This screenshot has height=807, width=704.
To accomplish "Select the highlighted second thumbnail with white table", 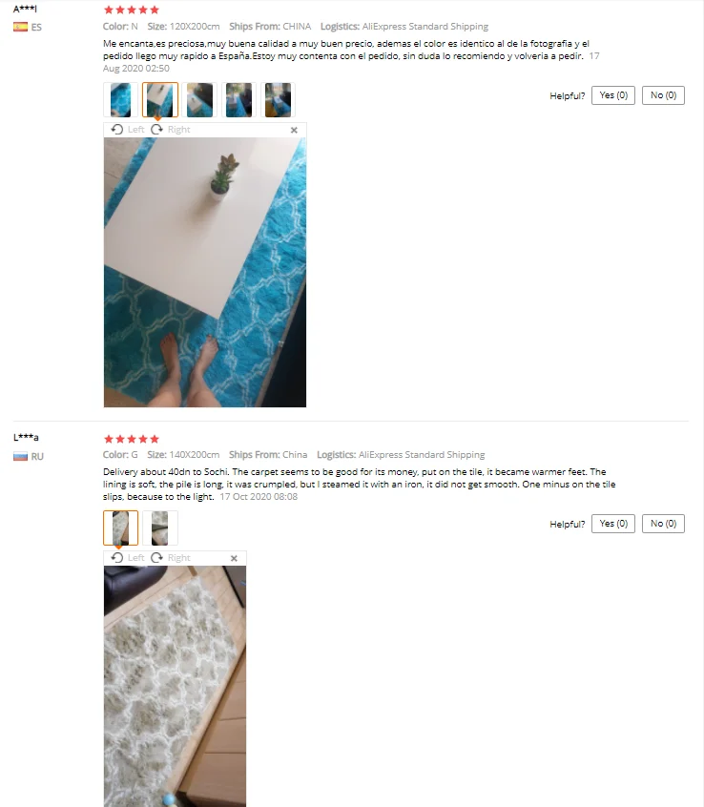I will pyautogui.click(x=160, y=100).
